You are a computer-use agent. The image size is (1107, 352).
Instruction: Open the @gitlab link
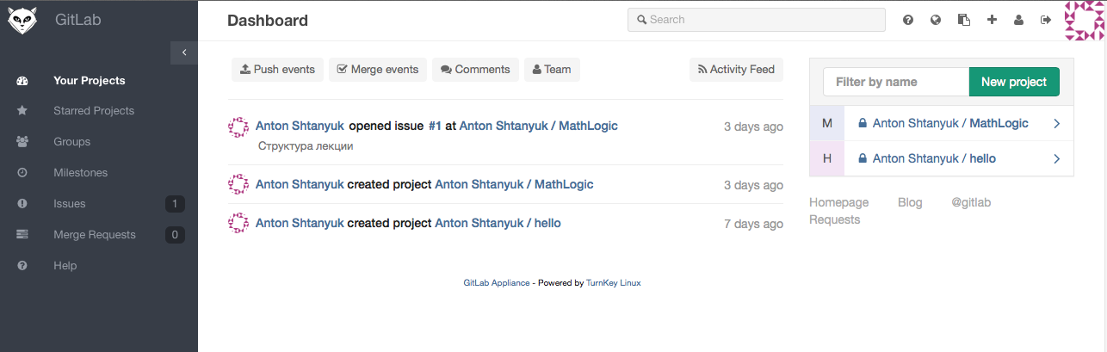(x=971, y=202)
